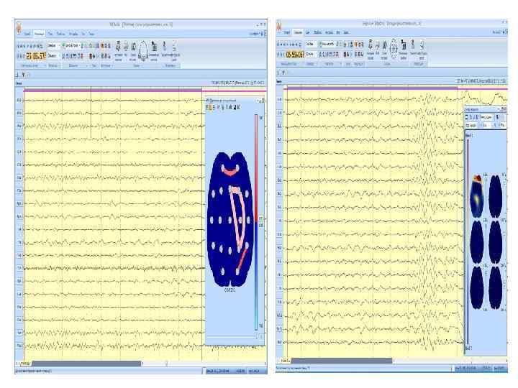Open the montage combo with green icon, left window

(x=71, y=45)
